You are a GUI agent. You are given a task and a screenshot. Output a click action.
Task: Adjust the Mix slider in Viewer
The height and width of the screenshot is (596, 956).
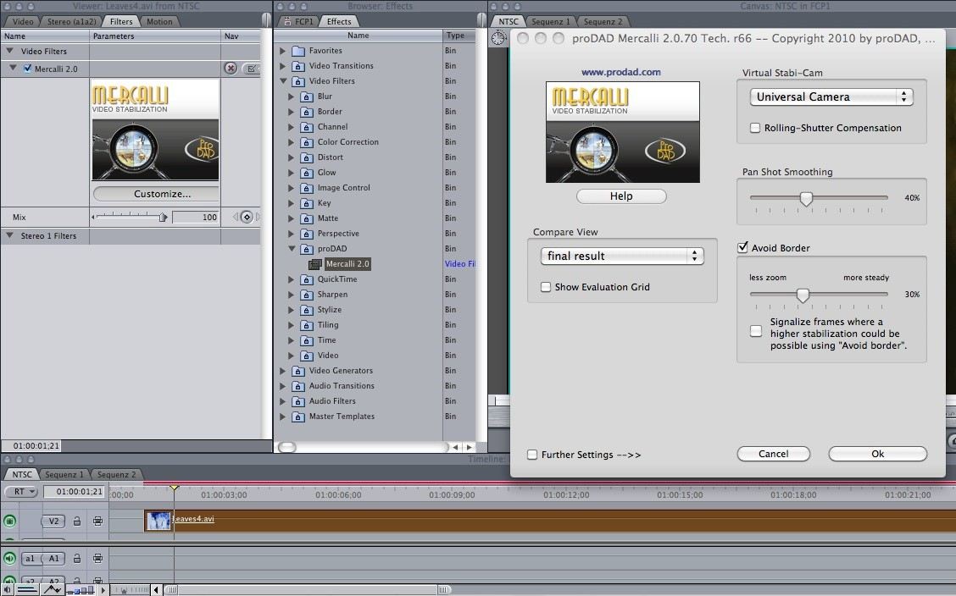[163, 217]
